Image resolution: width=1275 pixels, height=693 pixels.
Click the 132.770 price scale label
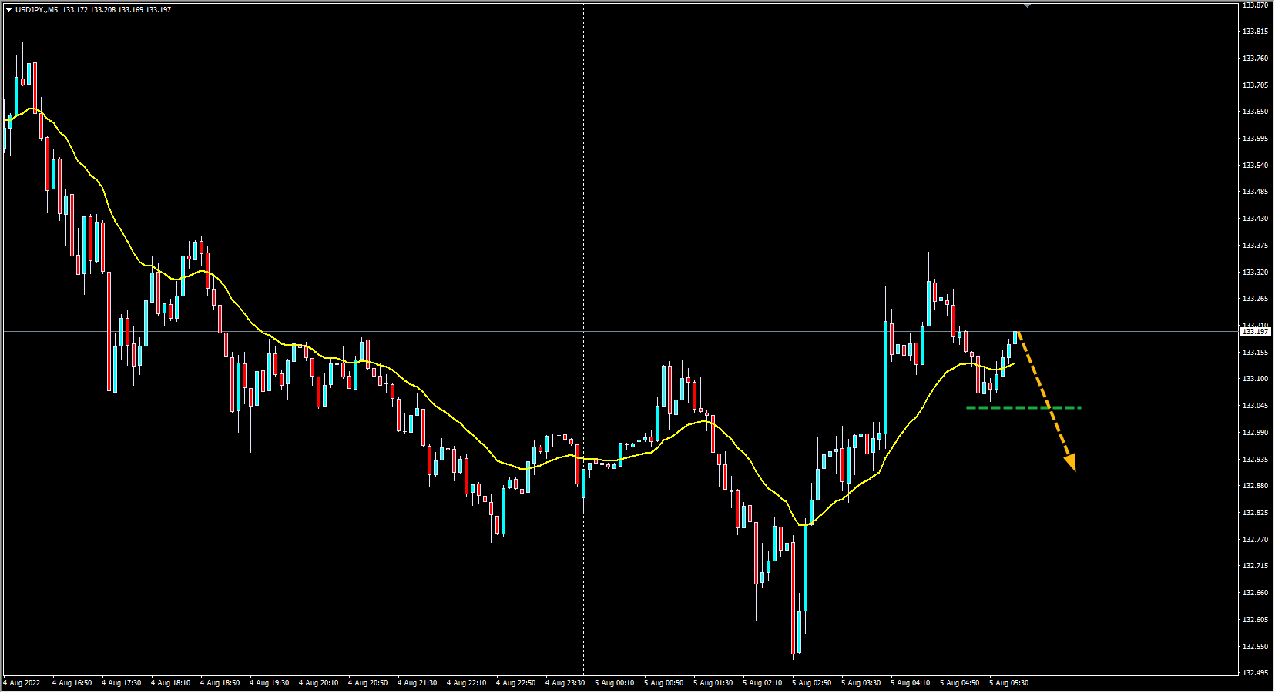[1255, 540]
